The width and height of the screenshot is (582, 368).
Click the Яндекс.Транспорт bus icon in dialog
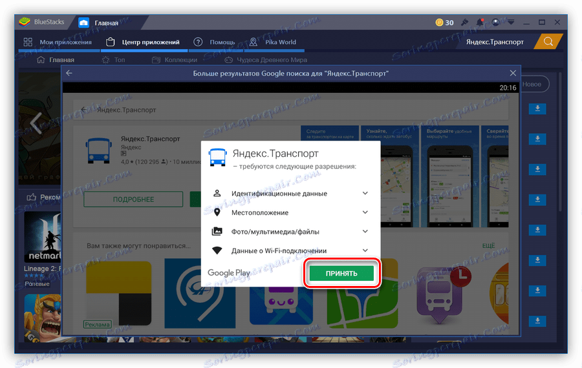(217, 157)
